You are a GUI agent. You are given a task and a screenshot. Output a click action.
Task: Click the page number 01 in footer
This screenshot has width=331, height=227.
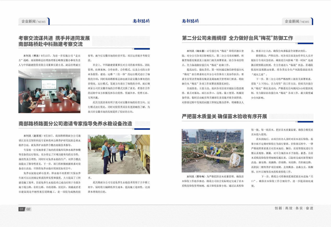22,209
